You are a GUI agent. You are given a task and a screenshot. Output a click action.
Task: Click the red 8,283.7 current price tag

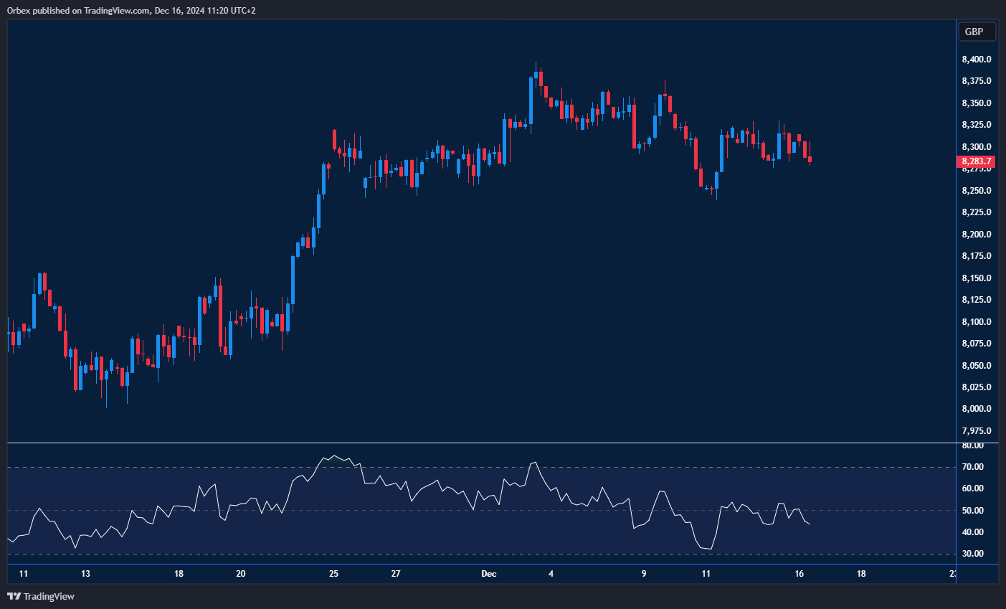[976, 161]
